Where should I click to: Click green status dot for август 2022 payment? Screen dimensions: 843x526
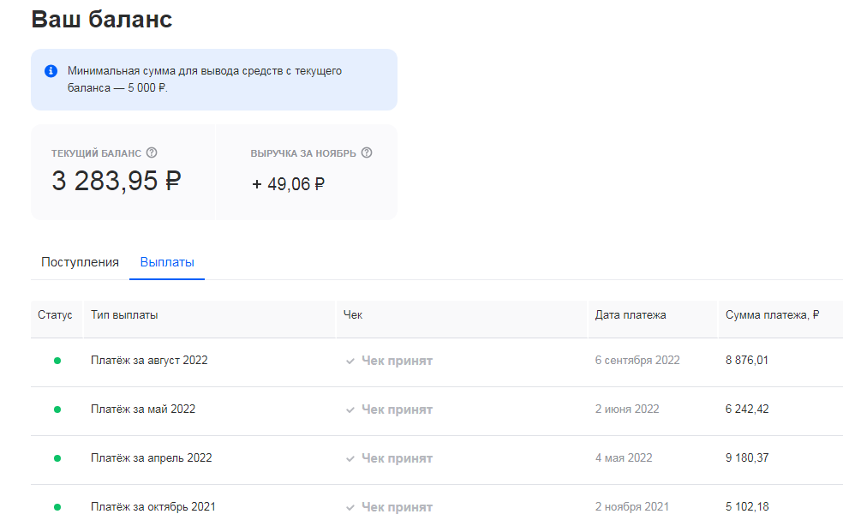[x=57, y=361]
